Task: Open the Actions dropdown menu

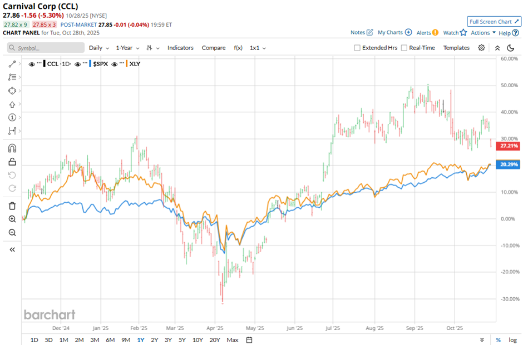Action: (483, 33)
